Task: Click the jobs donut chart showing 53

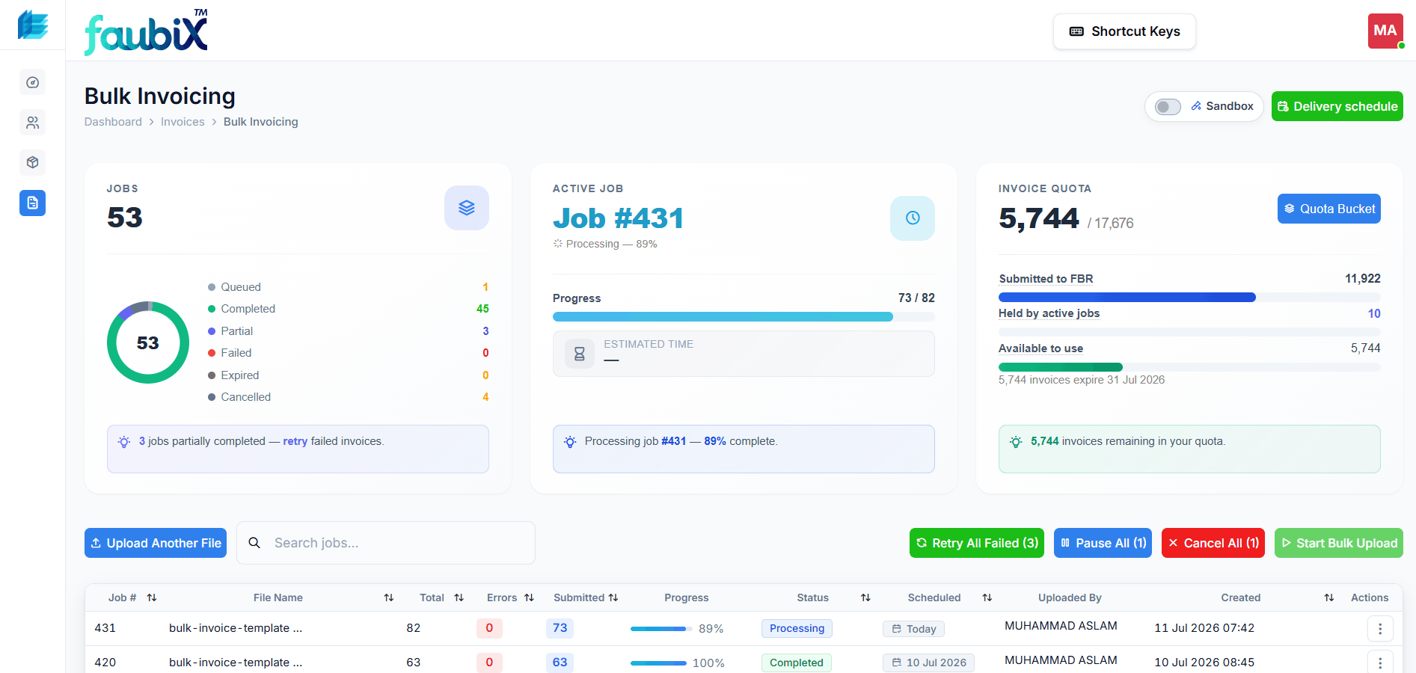Action: [x=148, y=342]
